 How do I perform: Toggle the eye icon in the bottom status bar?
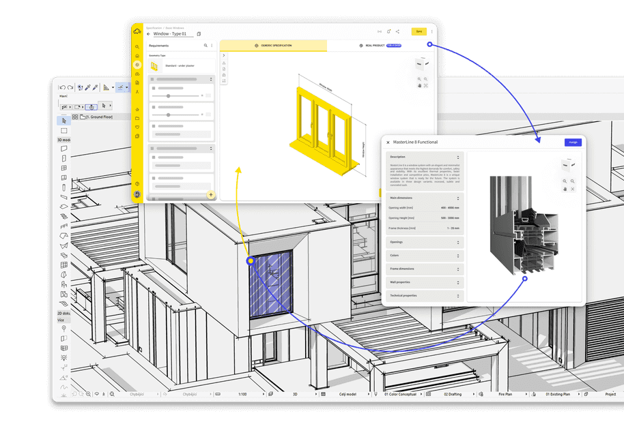(x=96, y=393)
